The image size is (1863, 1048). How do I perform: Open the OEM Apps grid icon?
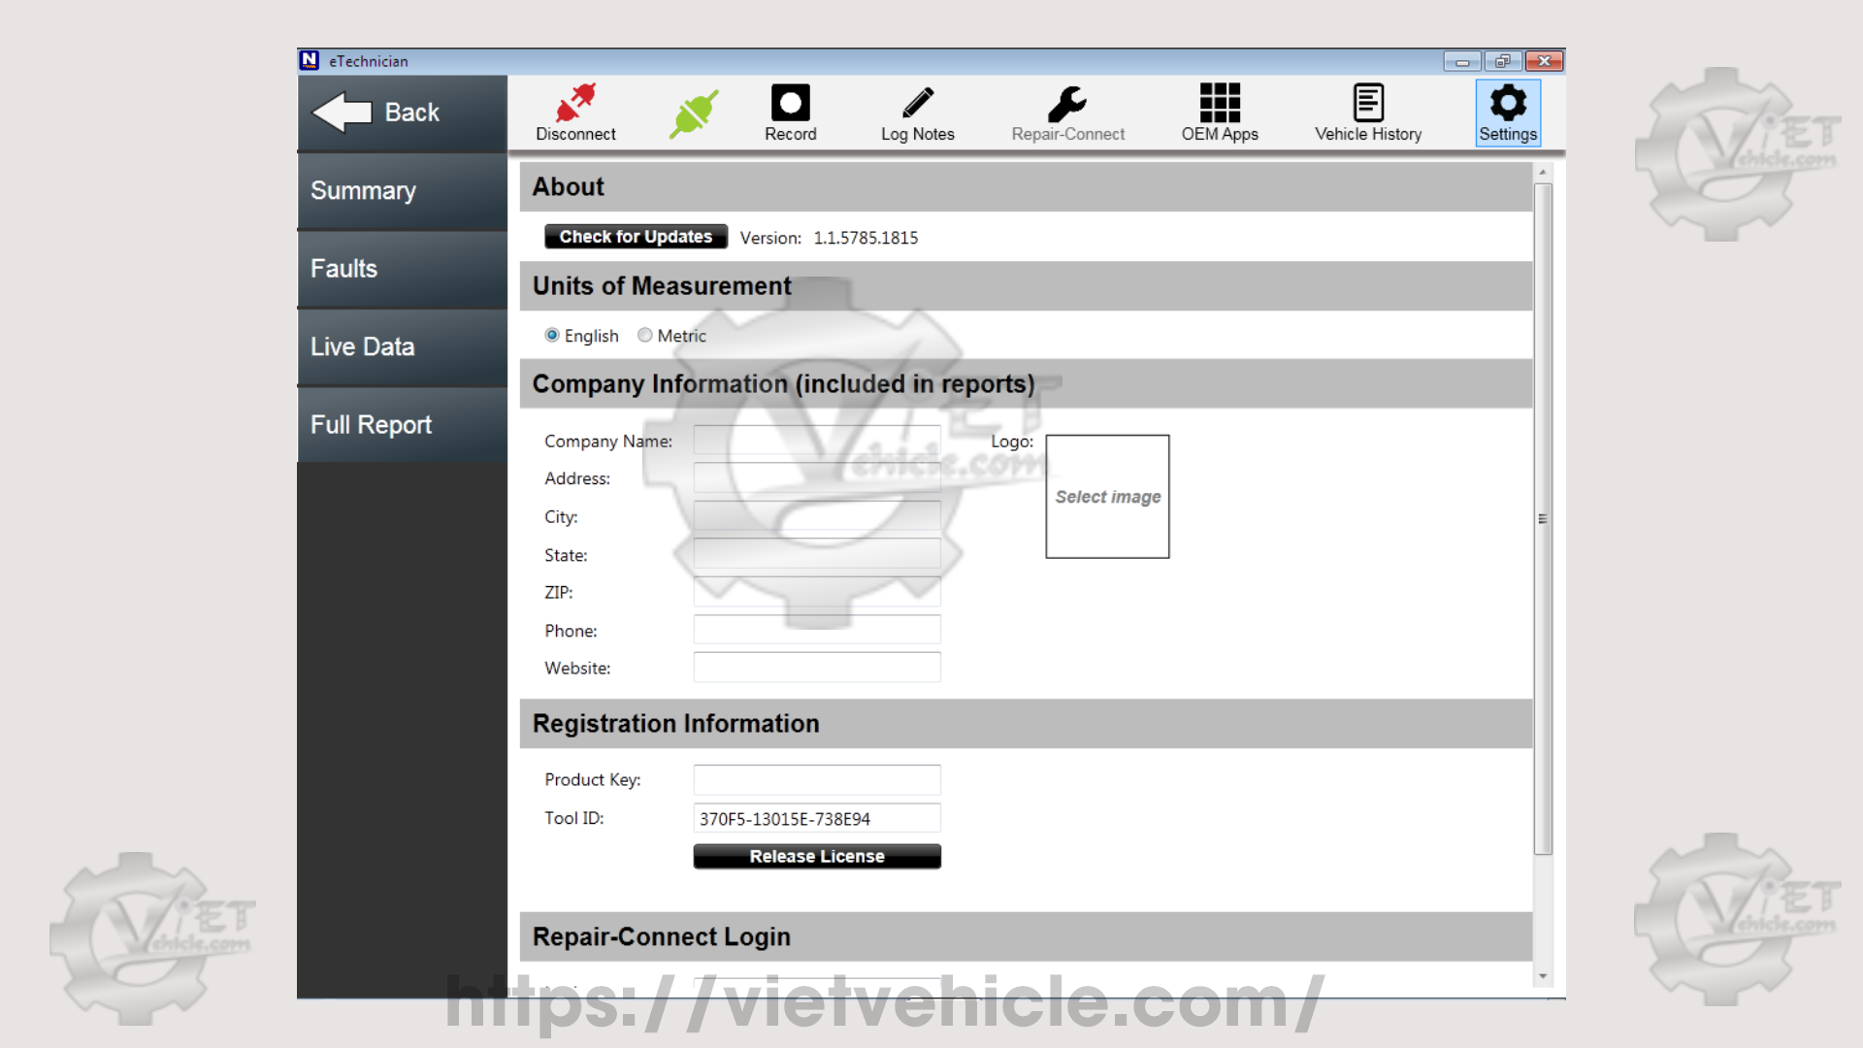tap(1220, 104)
